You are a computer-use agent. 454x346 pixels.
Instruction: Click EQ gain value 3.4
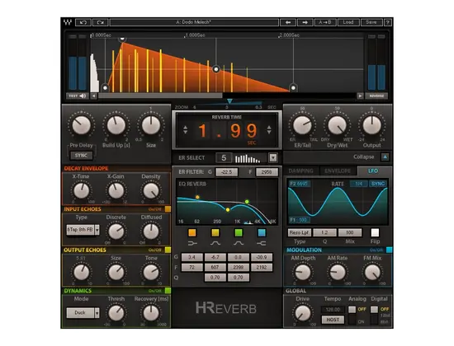point(192,257)
